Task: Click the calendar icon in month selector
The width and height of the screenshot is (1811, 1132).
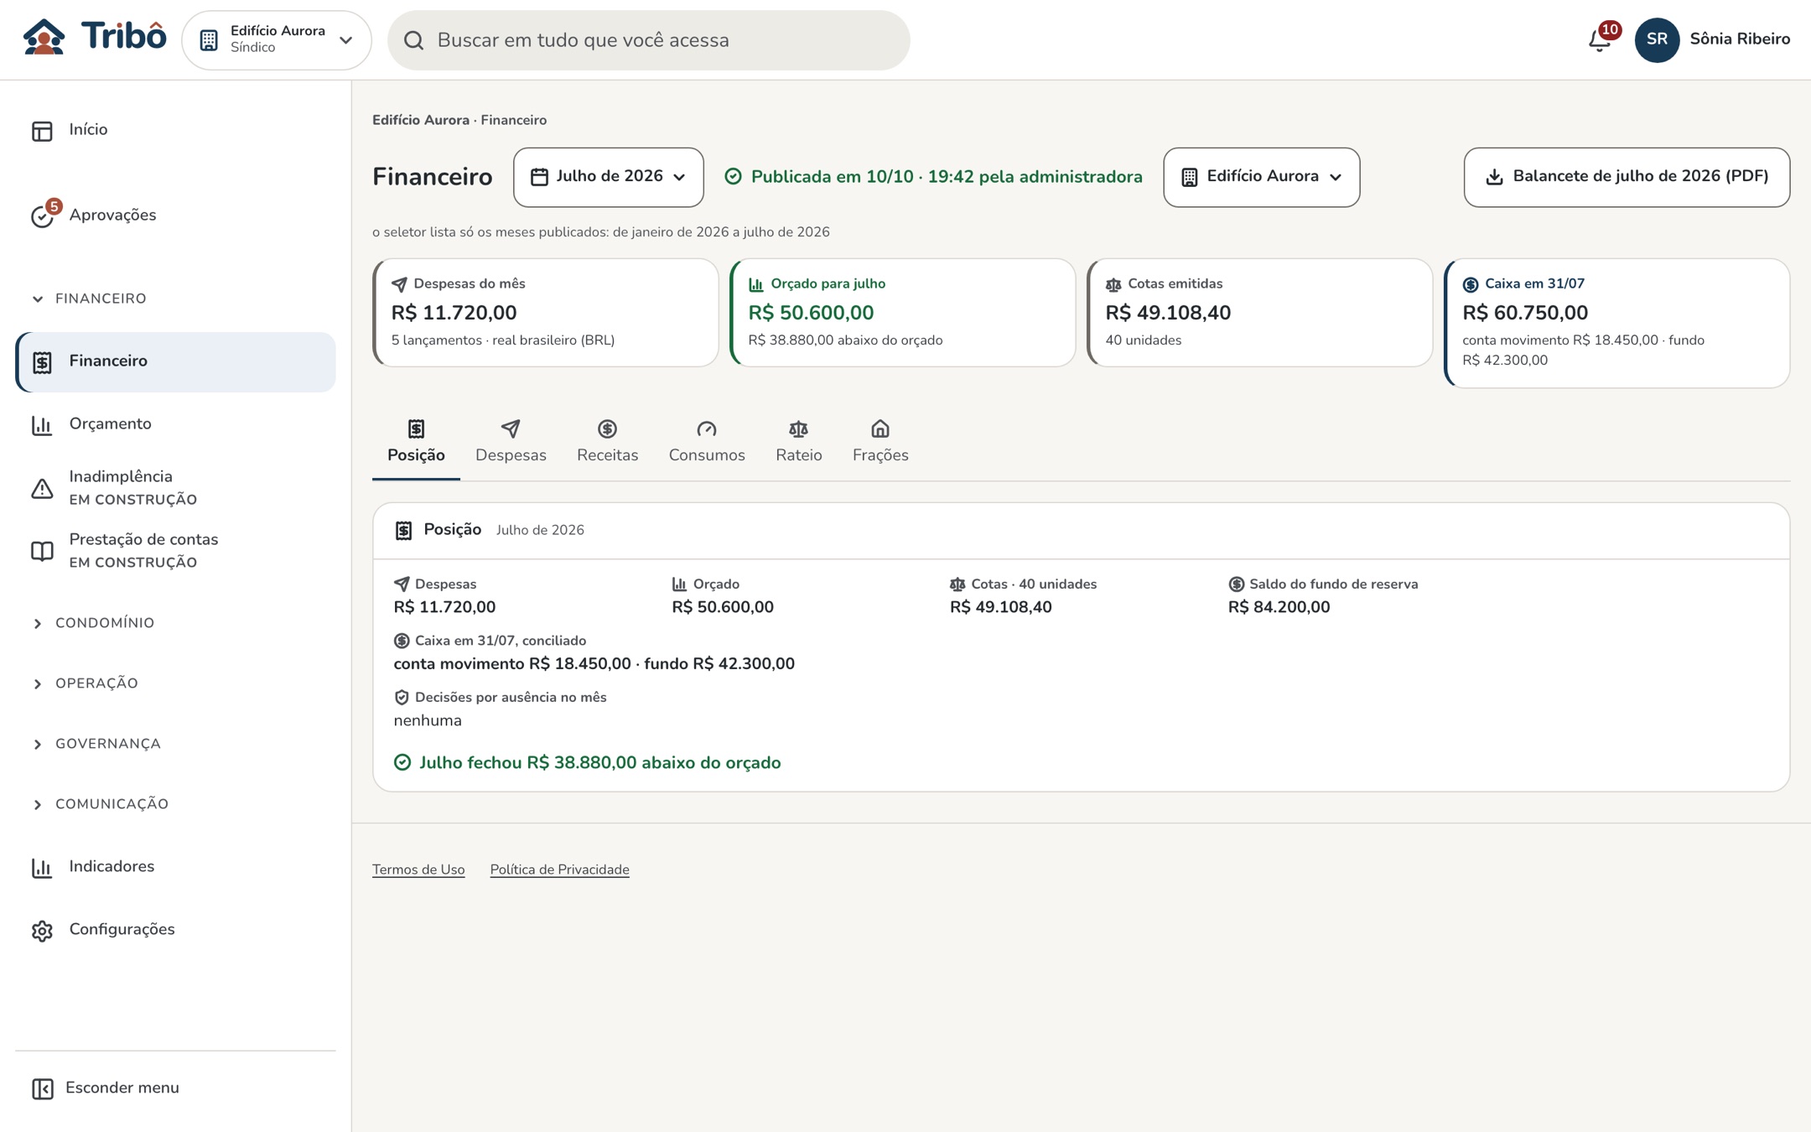Action: coord(540,177)
